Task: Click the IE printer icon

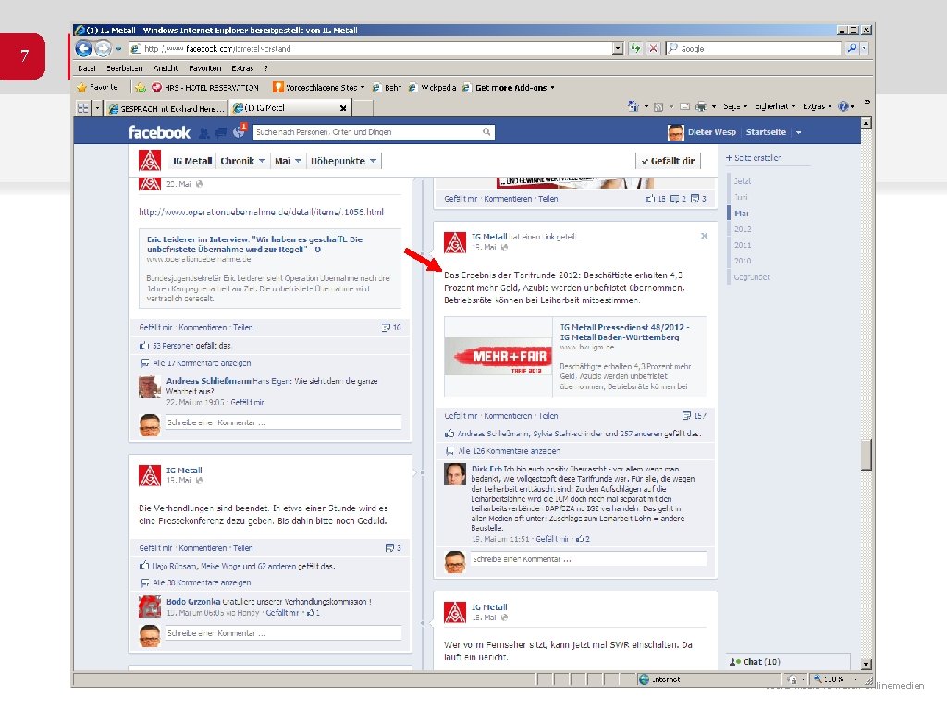Action: (x=701, y=106)
